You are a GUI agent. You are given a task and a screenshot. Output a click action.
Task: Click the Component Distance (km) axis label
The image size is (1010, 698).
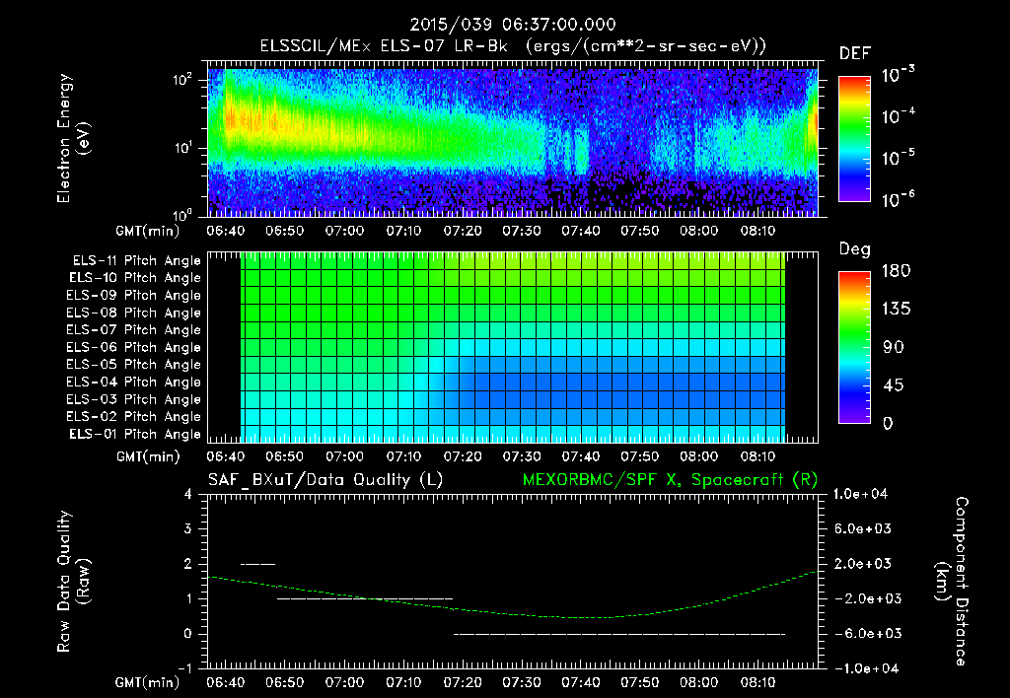[x=952, y=582]
